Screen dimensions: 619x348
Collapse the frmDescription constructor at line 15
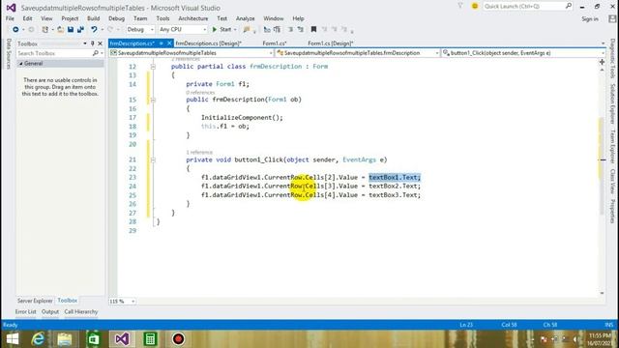(x=153, y=100)
